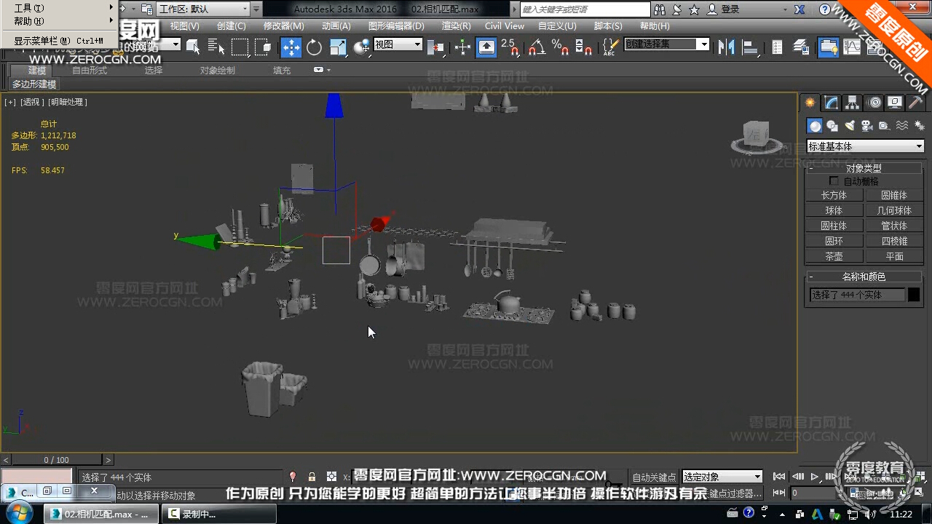Image resolution: width=932 pixels, height=524 pixels.
Task: Select Systems category icon
Action: click(x=919, y=126)
